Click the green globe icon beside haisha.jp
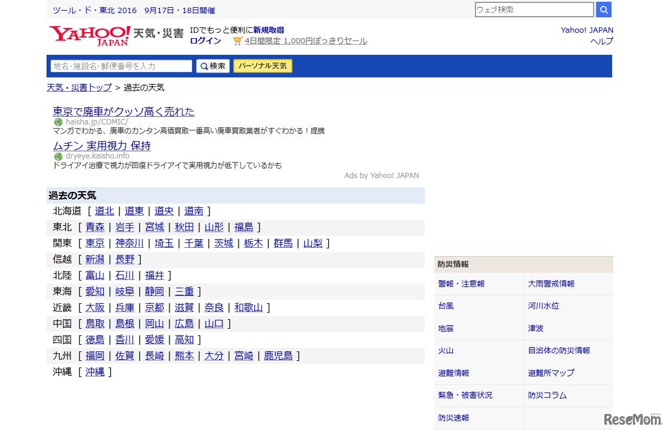The image size is (670, 433). pyautogui.click(x=58, y=122)
